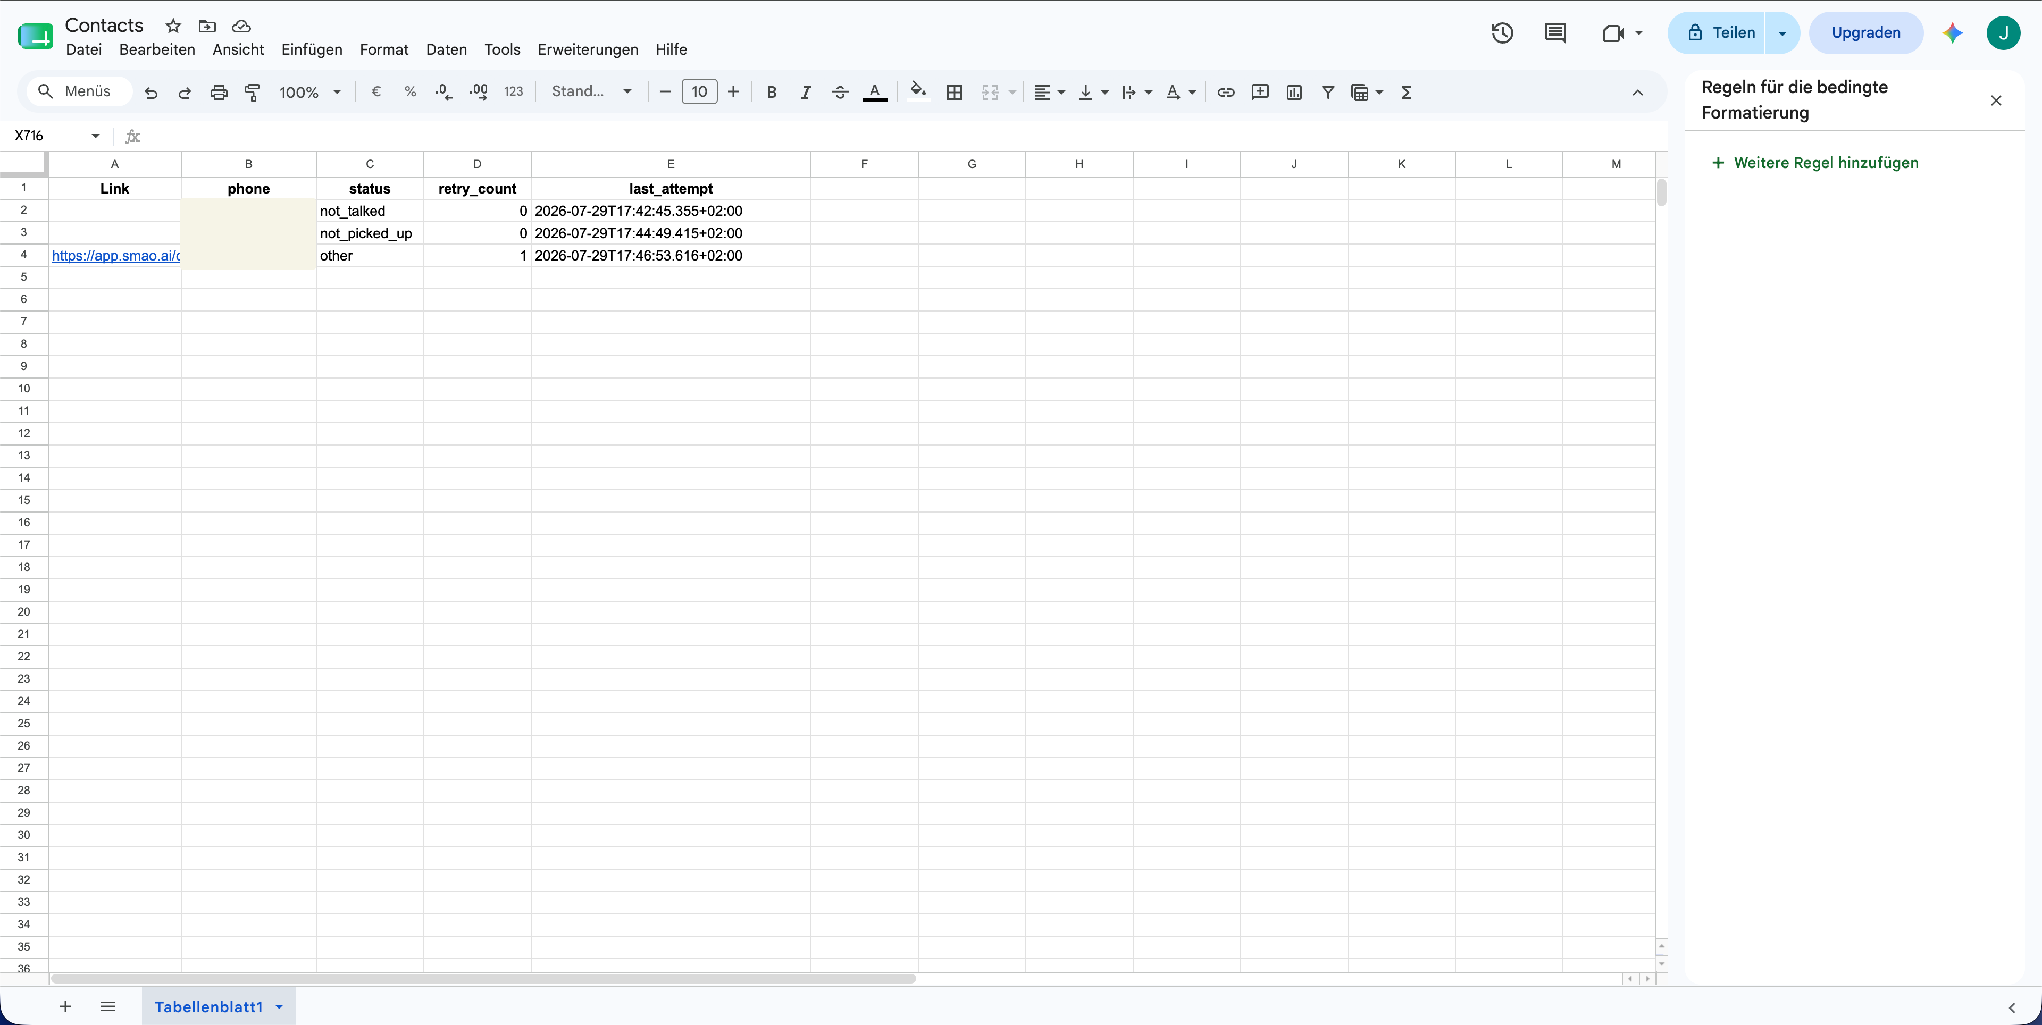Open text color picker
This screenshot has height=1025, width=2042.
[x=874, y=92]
